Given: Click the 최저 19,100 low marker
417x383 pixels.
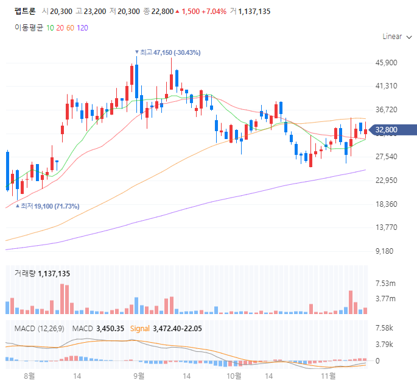Looking at the screenshot, I should tap(47, 206).
